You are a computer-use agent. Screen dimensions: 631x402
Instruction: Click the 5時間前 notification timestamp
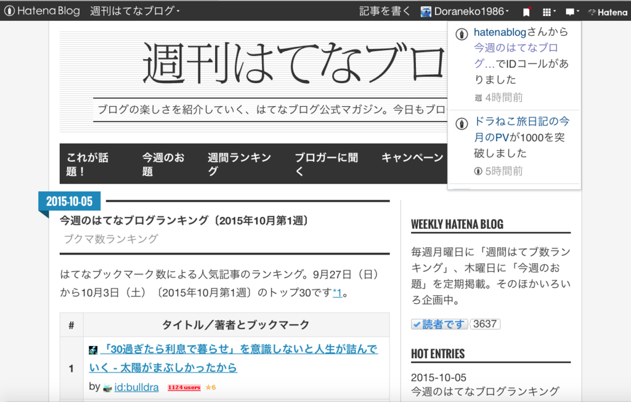point(504,171)
